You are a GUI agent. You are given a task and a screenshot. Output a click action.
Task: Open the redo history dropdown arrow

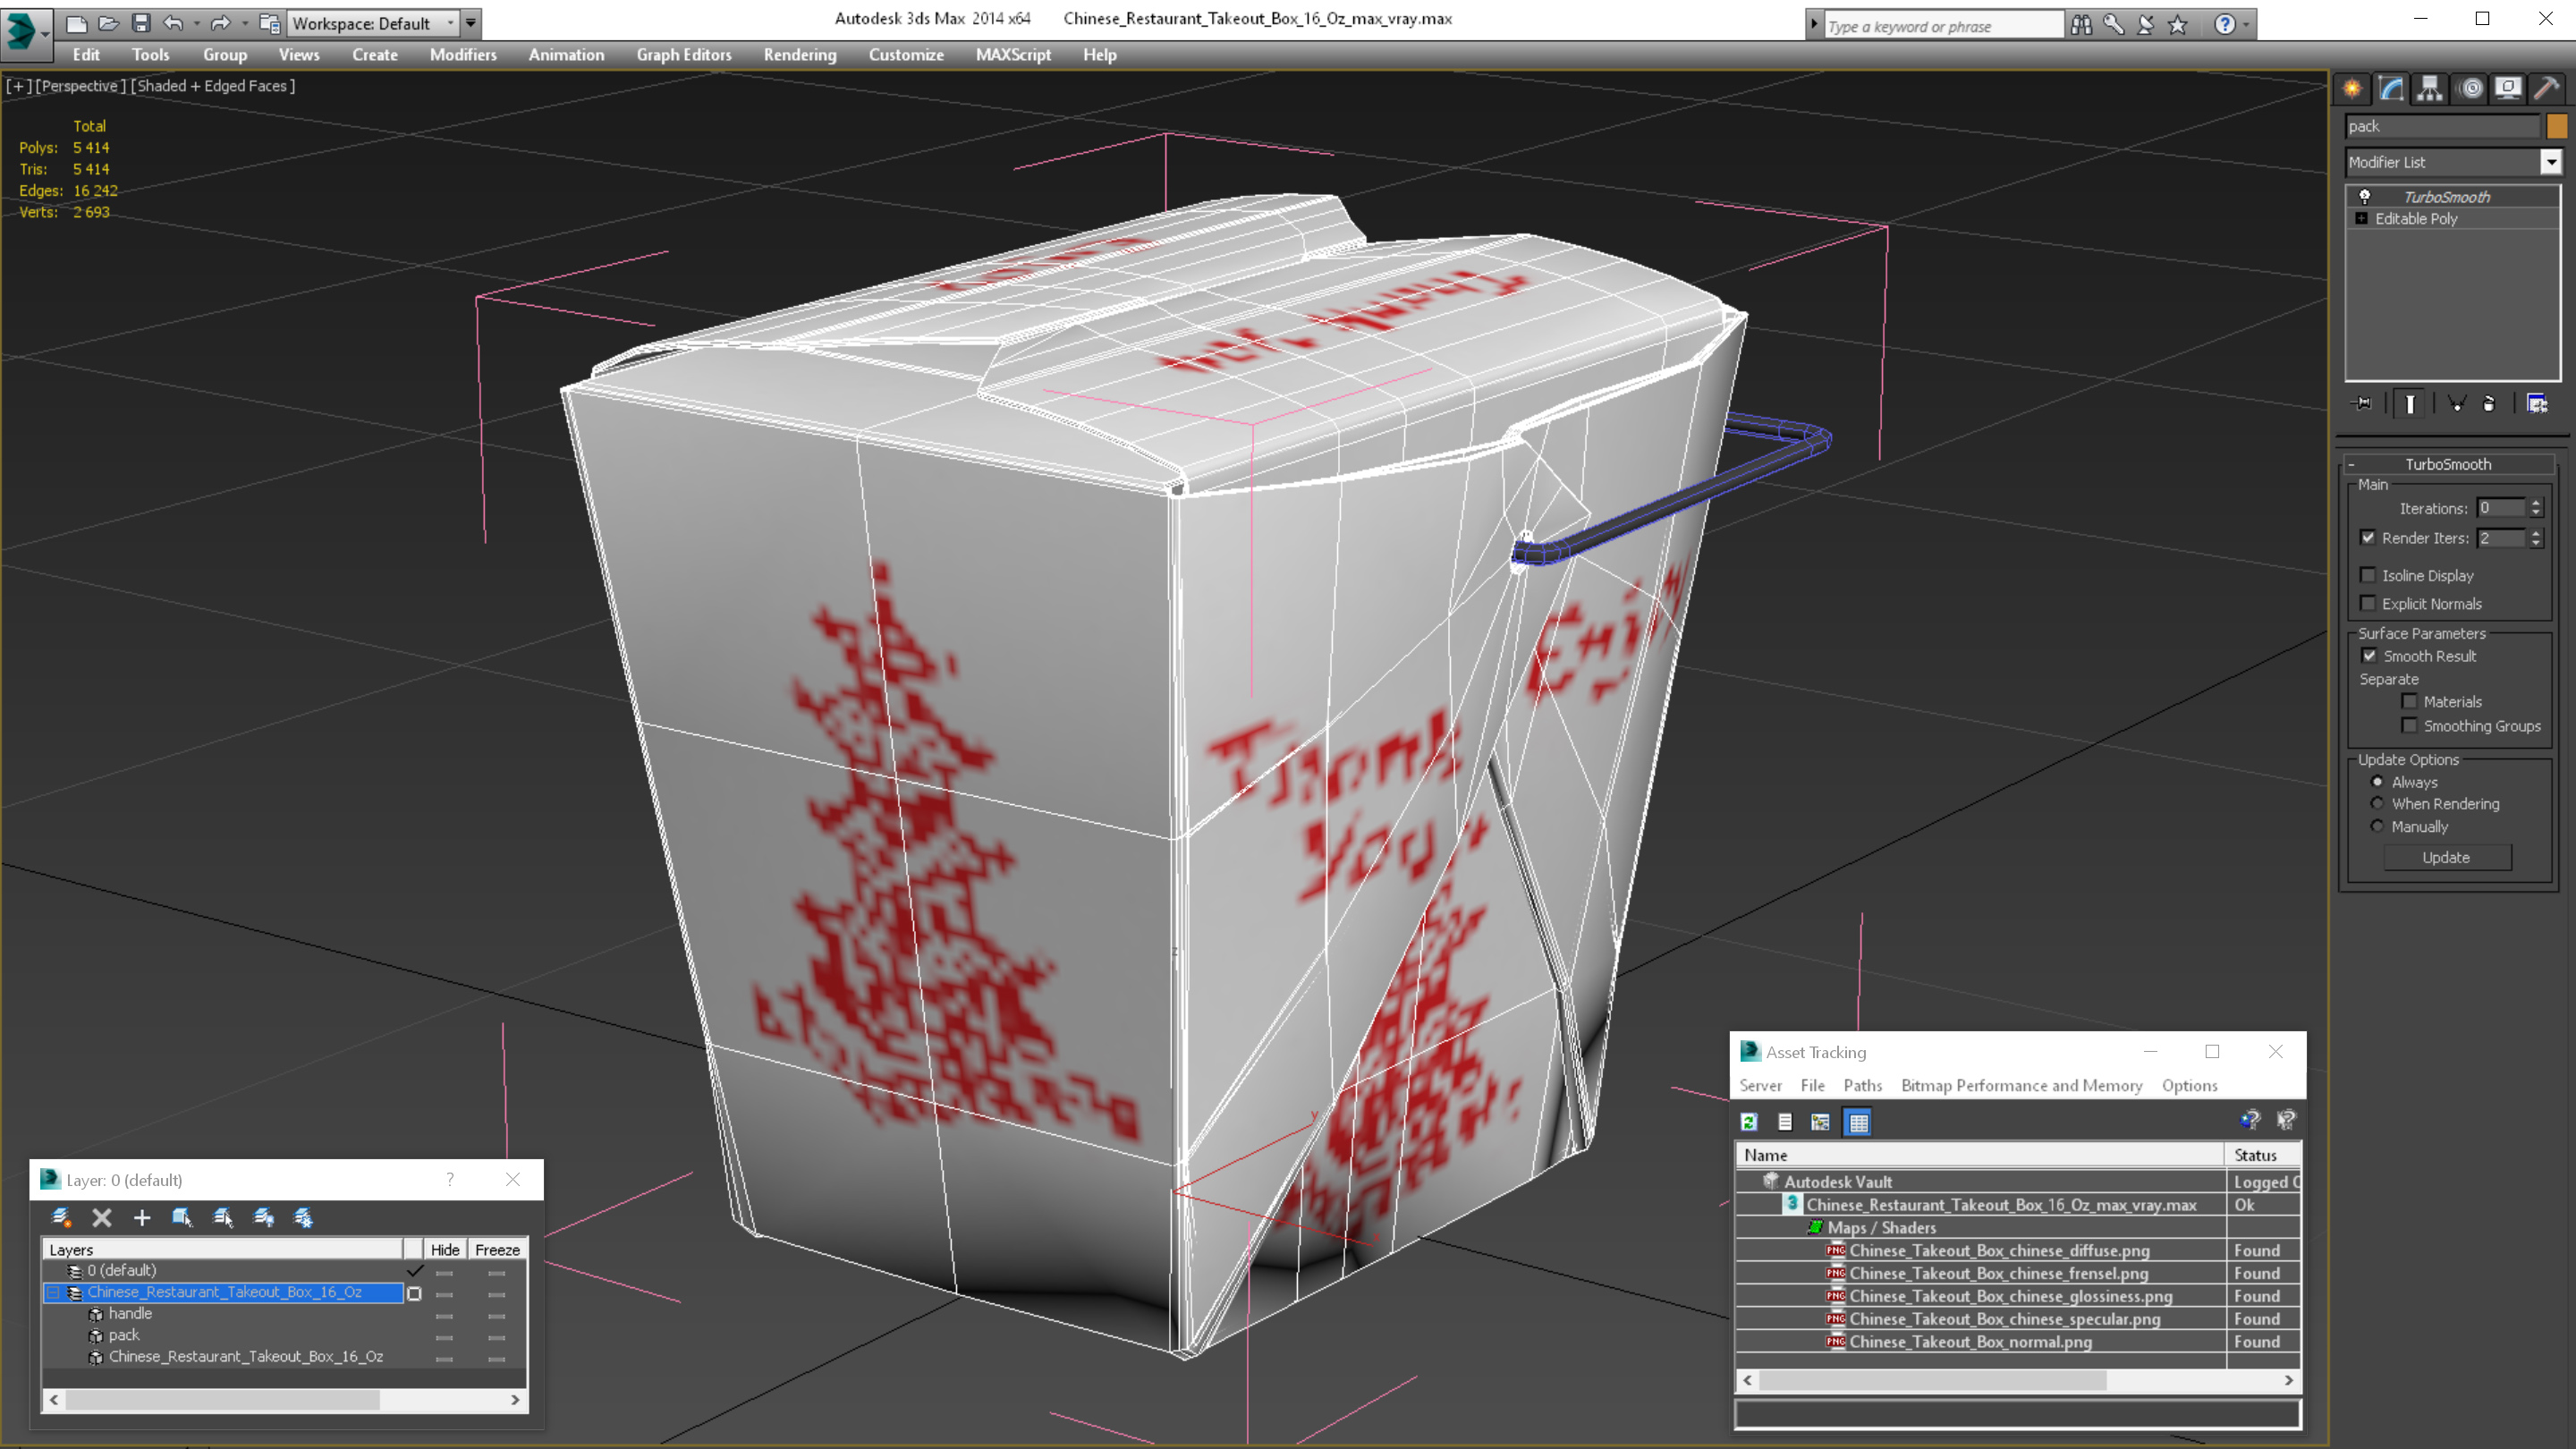click(244, 23)
